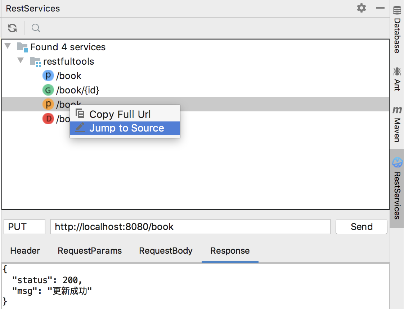404x309 pixels.
Task: Click the PUT method field
Action: [x=24, y=227]
